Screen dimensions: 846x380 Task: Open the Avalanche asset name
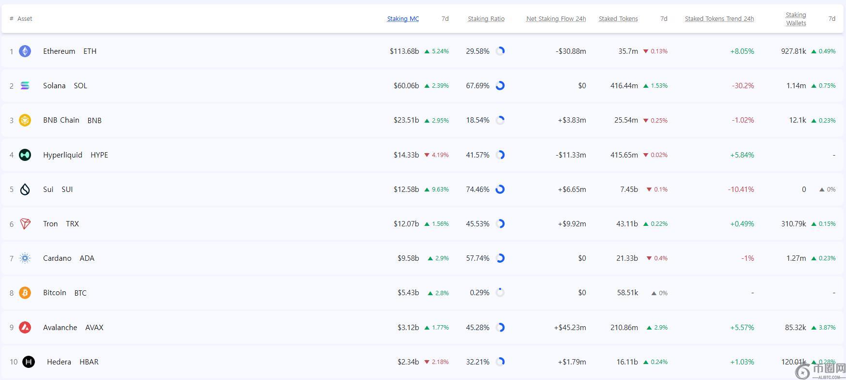point(60,328)
